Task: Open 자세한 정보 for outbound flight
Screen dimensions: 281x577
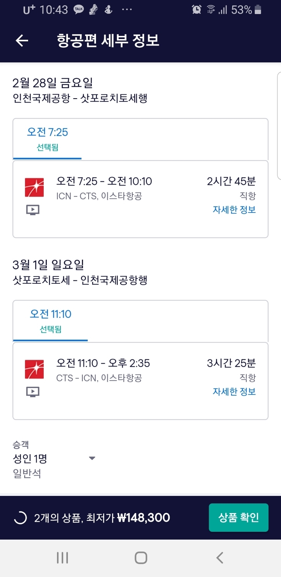Action: tap(234, 209)
